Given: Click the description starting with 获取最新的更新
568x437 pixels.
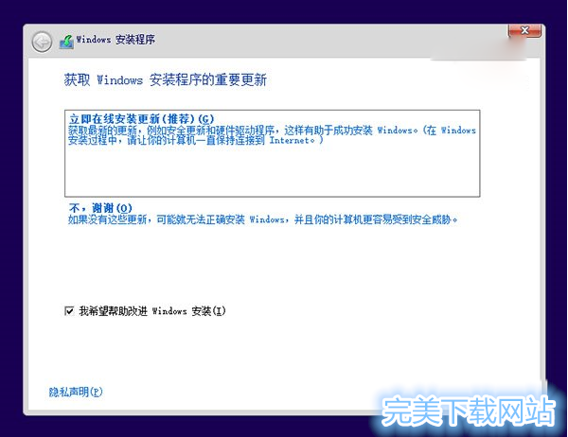Looking at the screenshot, I should (x=272, y=135).
